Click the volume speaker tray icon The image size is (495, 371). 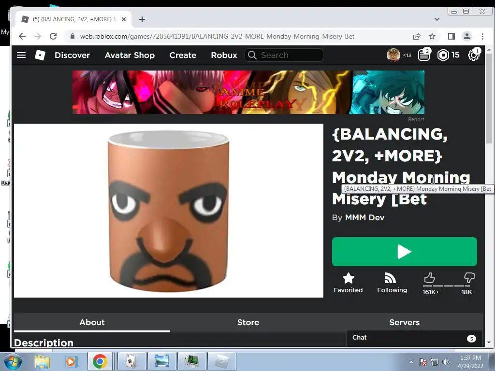tap(446, 362)
